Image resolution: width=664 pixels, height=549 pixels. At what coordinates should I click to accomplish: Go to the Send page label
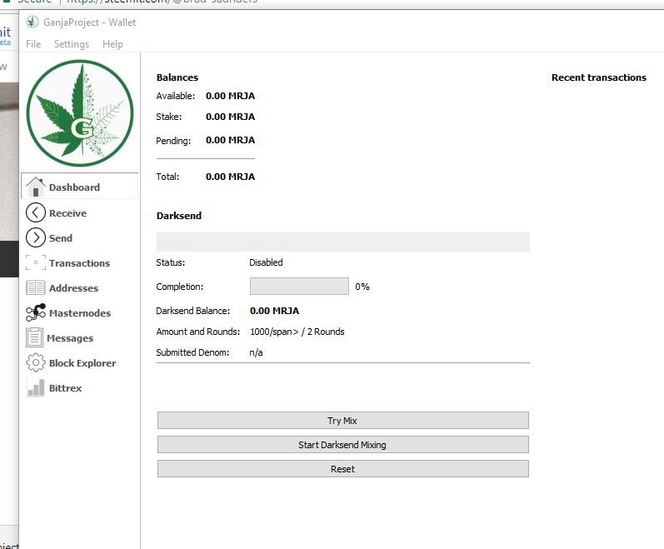click(x=61, y=238)
